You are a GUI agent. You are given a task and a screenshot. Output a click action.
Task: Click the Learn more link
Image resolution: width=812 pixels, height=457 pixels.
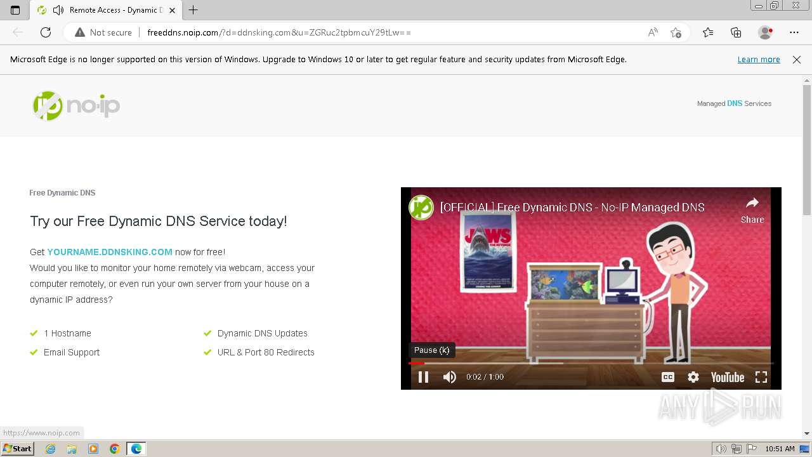coord(759,59)
